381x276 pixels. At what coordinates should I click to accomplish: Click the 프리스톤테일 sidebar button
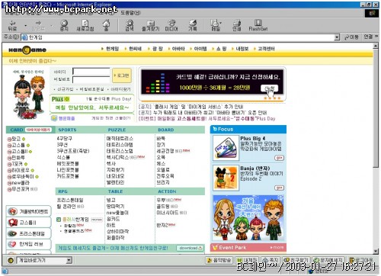coord(29,233)
